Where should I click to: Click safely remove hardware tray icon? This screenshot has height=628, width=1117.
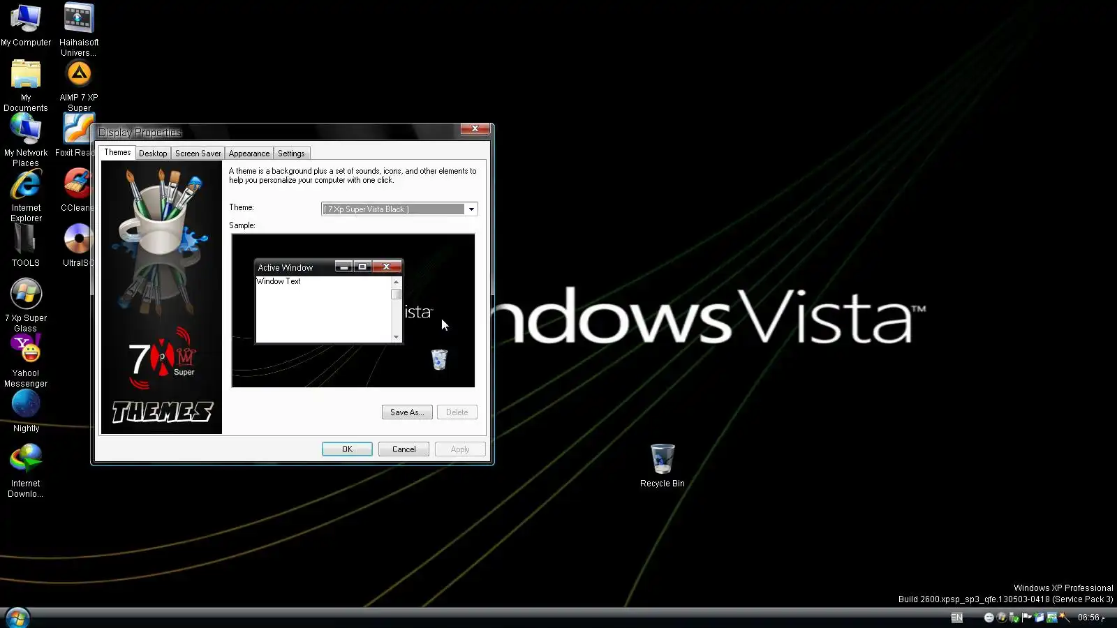(x=1014, y=618)
